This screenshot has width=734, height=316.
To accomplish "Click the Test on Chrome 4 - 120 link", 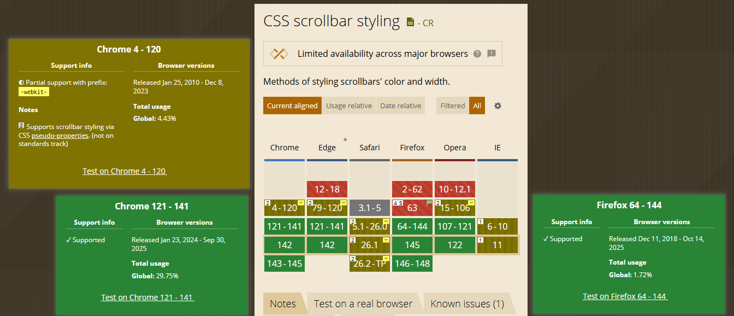I will pyautogui.click(x=125, y=171).
